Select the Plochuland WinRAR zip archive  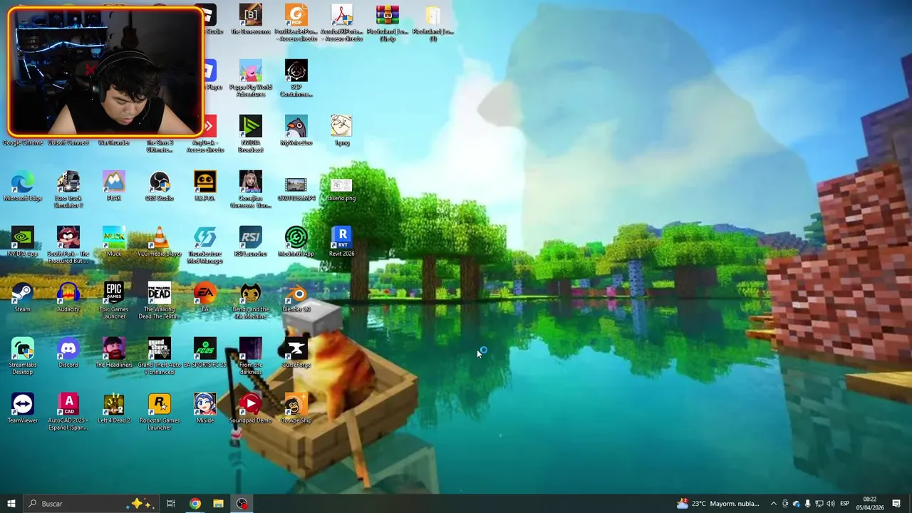coord(388,22)
